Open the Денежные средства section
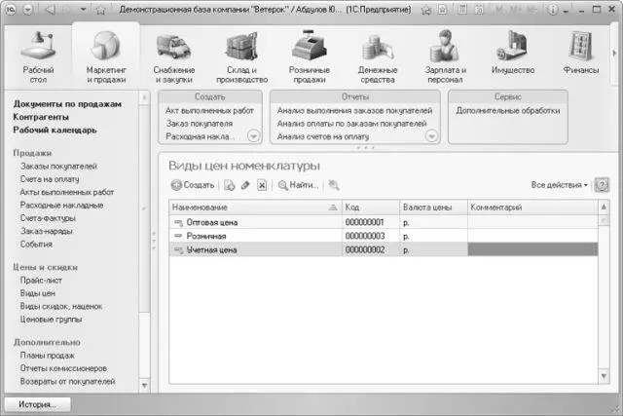This screenshot has height=416, width=623. 378,57
